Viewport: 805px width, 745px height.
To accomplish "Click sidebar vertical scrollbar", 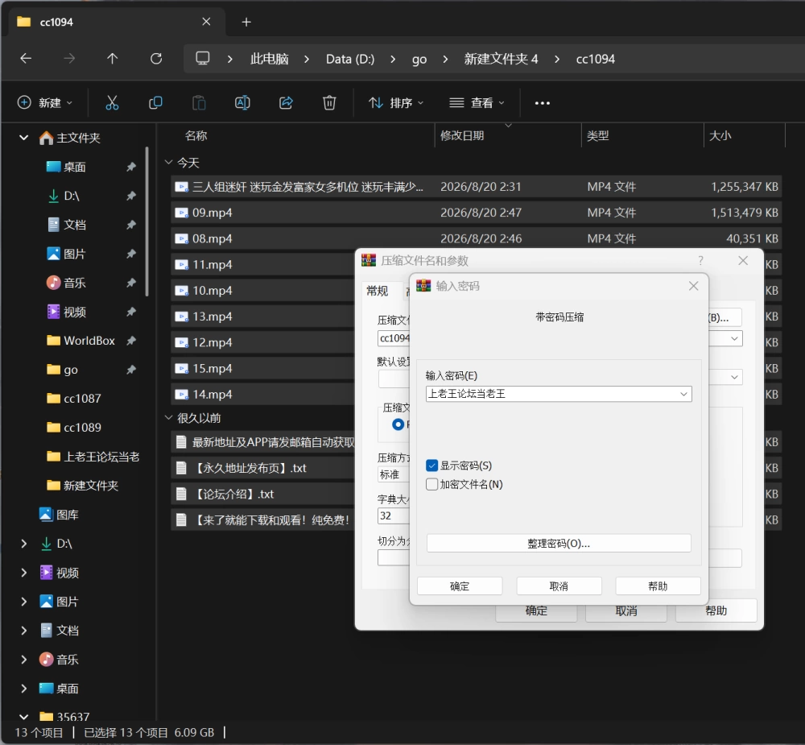I will (147, 221).
